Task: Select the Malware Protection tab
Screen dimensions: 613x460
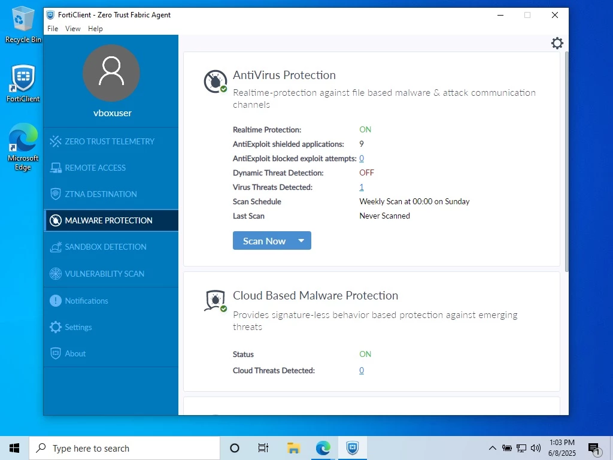Action: [111, 220]
